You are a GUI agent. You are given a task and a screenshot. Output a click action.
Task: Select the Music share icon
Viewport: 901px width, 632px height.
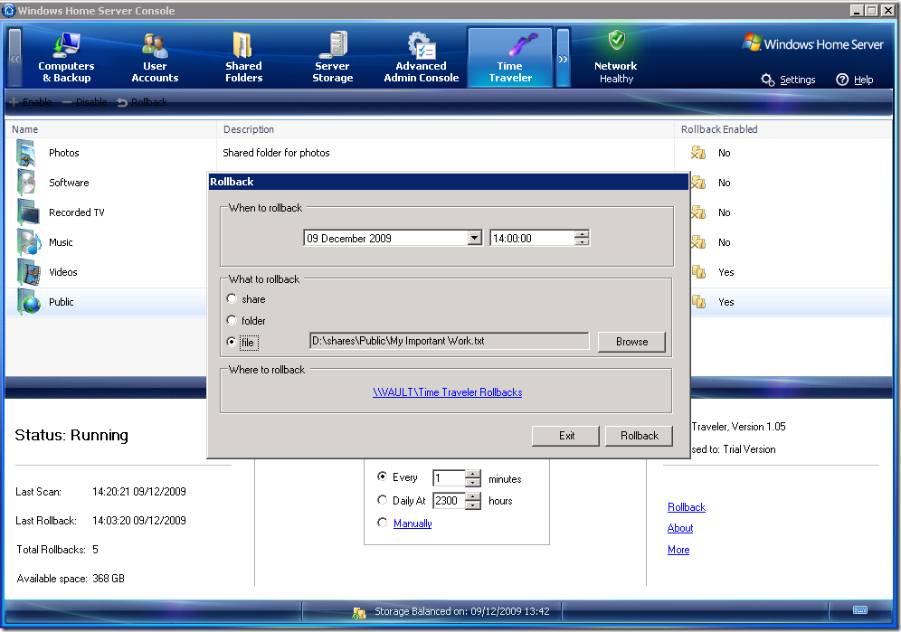[x=29, y=242]
